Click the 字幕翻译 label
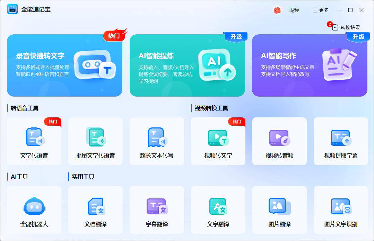The image size is (374, 241). click(157, 224)
